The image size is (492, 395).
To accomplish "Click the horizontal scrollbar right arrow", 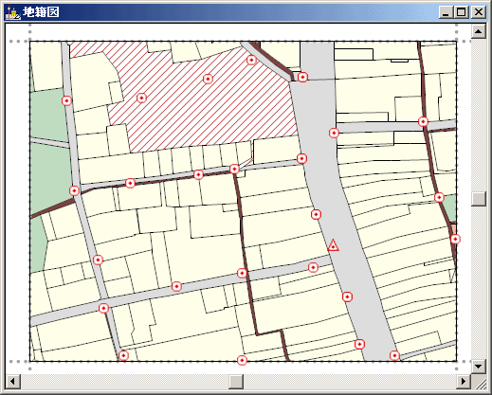I will 464,382.
